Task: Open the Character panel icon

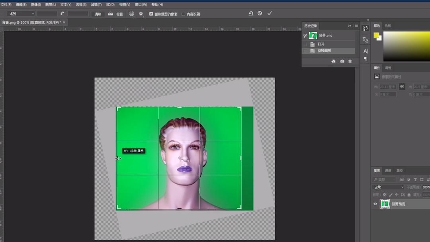Action: pyautogui.click(x=365, y=51)
